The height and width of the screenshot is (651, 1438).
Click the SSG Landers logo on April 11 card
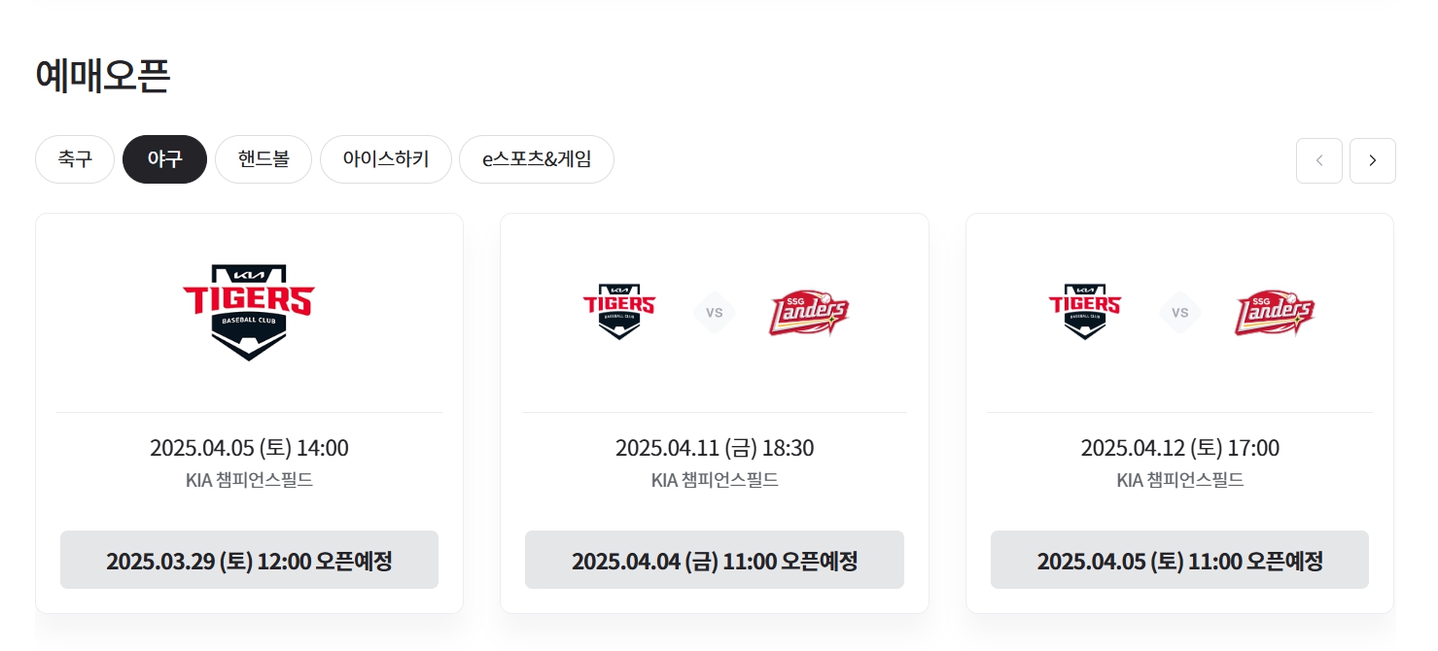pyautogui.click(x=809, y=311)
